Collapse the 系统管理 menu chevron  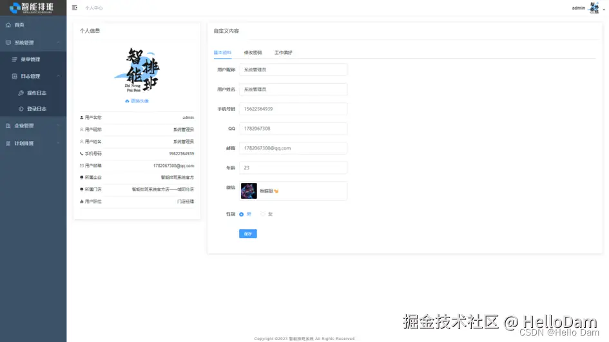pos(58,43)
